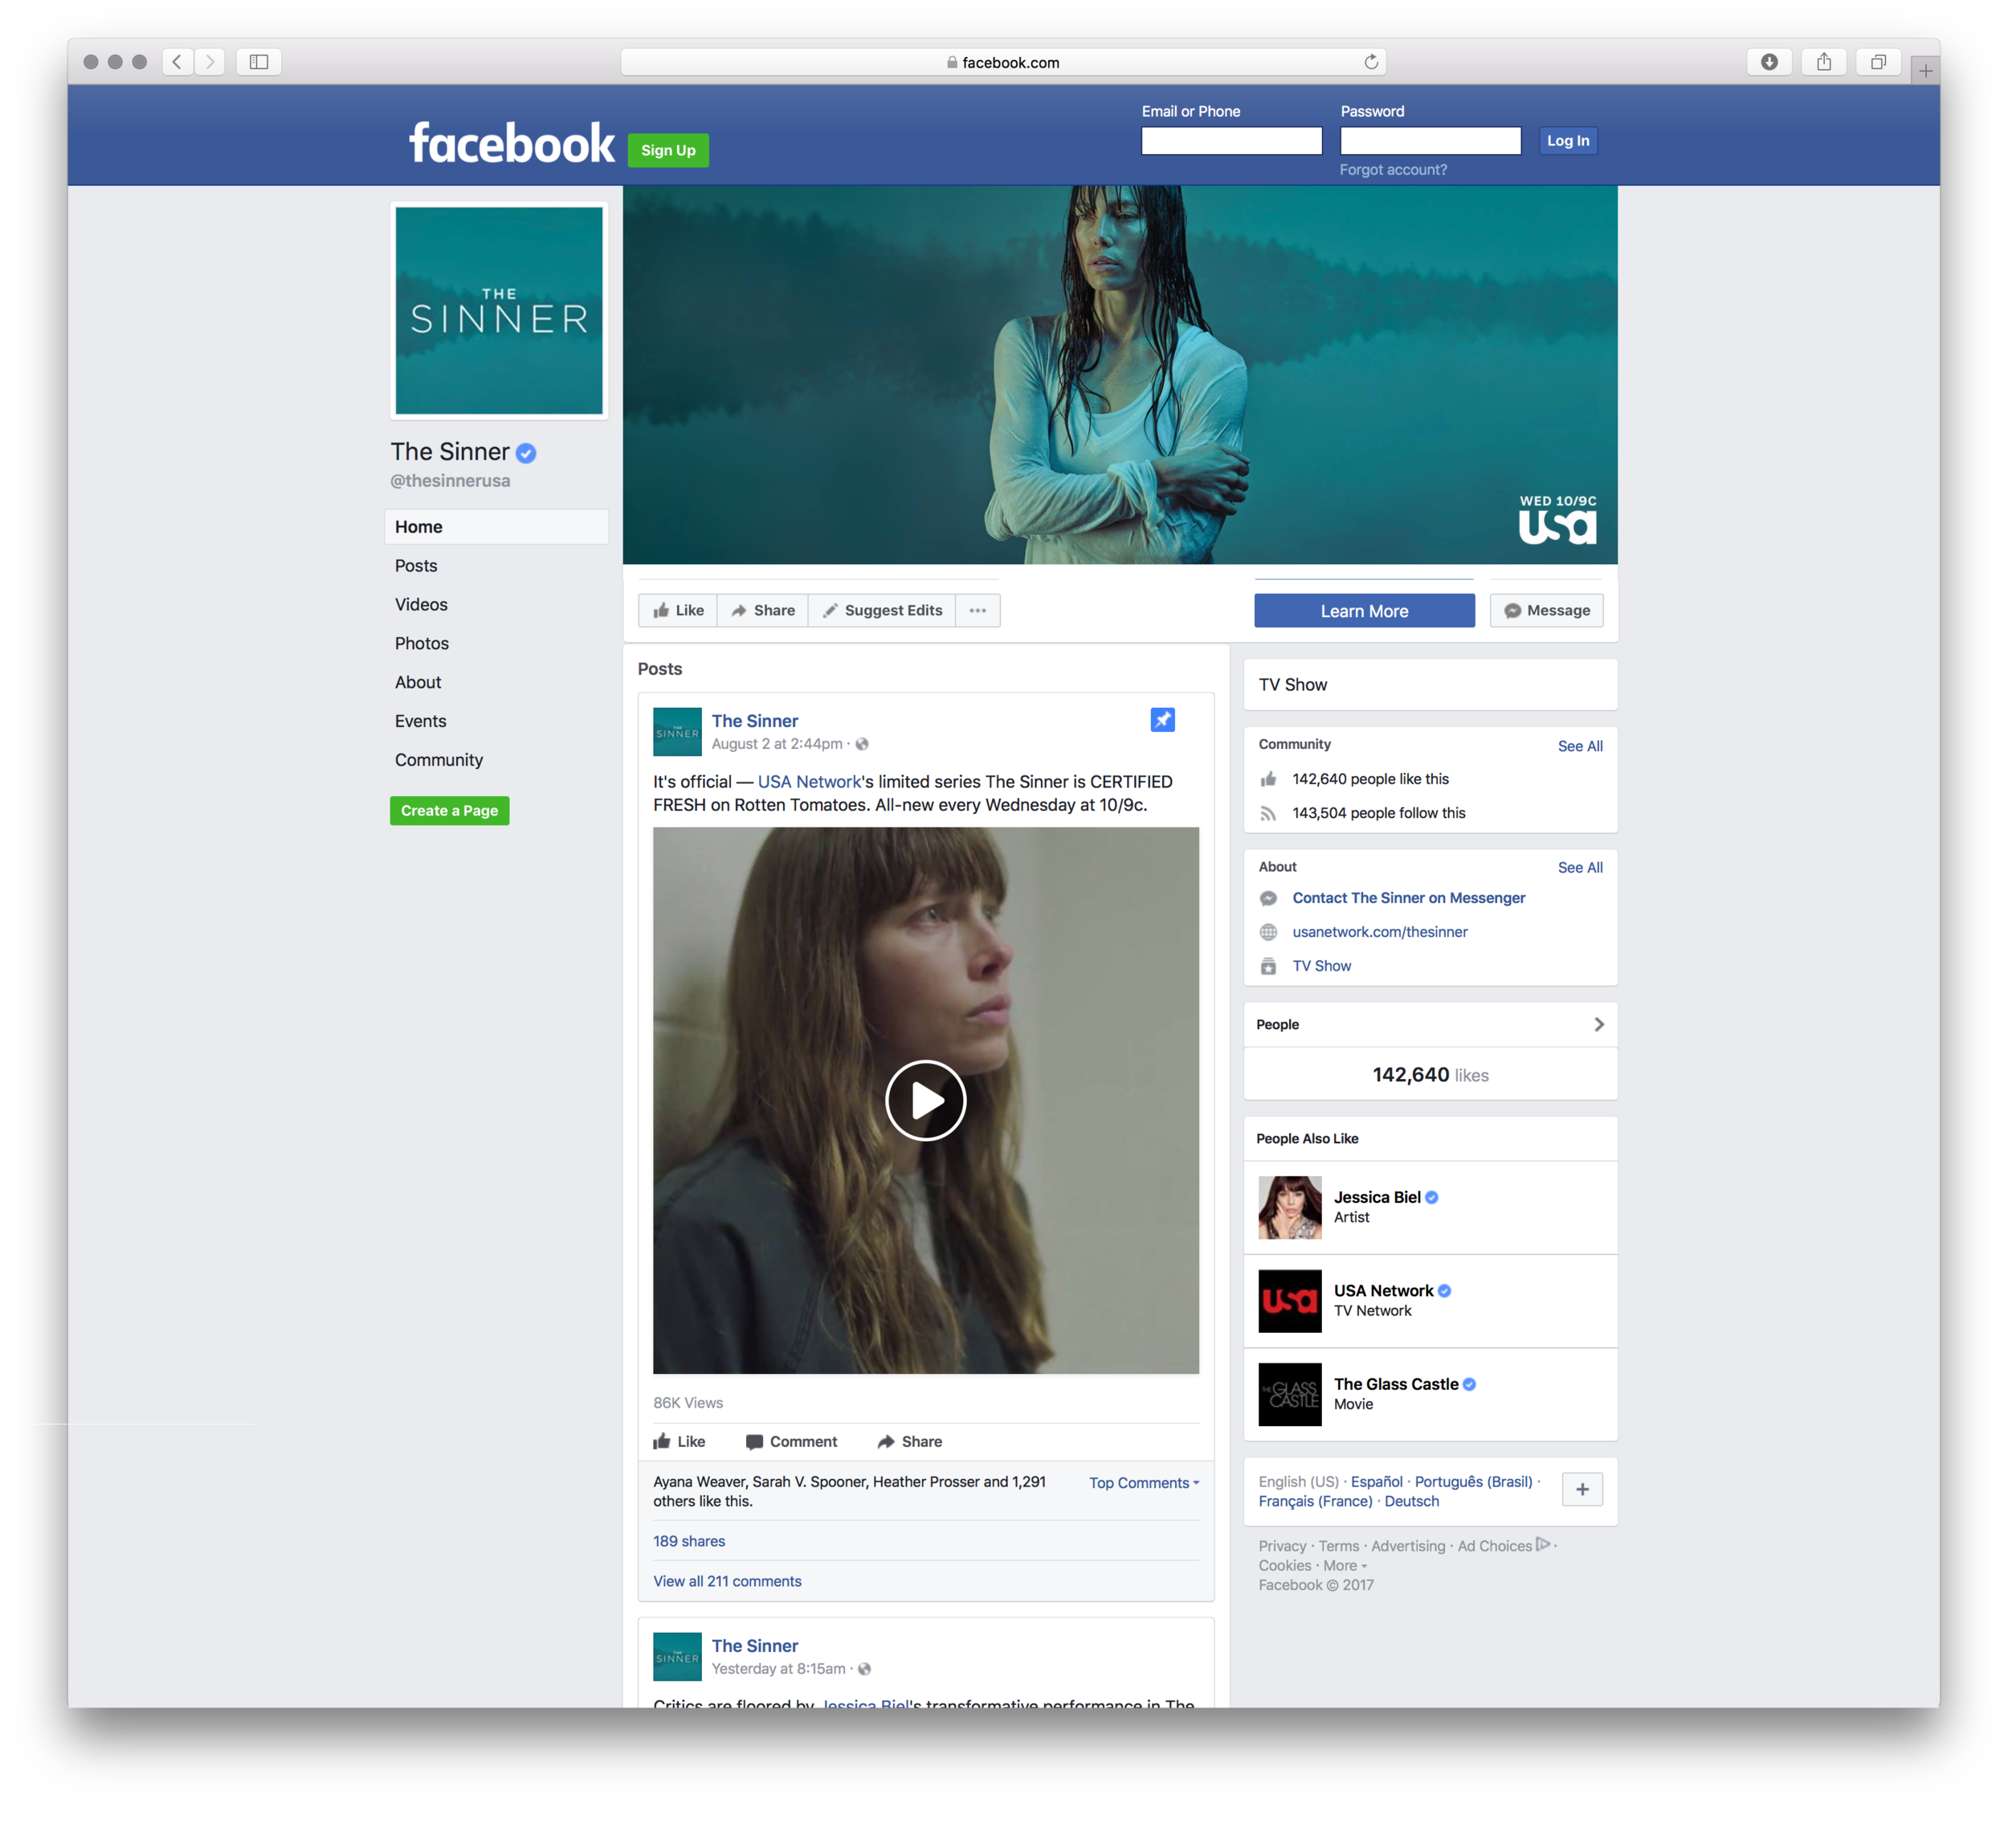The image size is (2008, 1848).
Task: Select Home in page sidebar
Action: [x=496, y=527]
